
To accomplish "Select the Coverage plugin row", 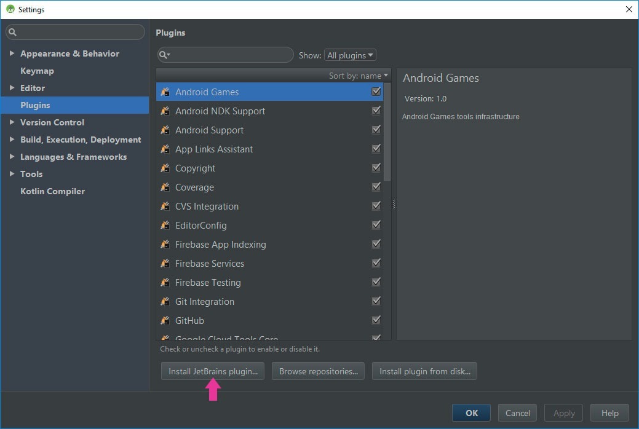I will pos(270,187).
